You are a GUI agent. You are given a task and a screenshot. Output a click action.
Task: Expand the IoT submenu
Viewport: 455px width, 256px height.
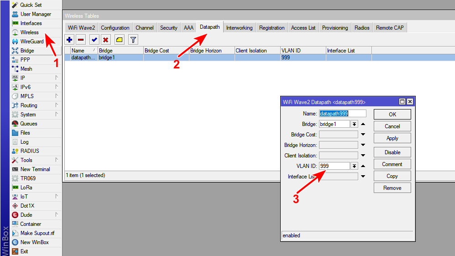click(57, 197)
